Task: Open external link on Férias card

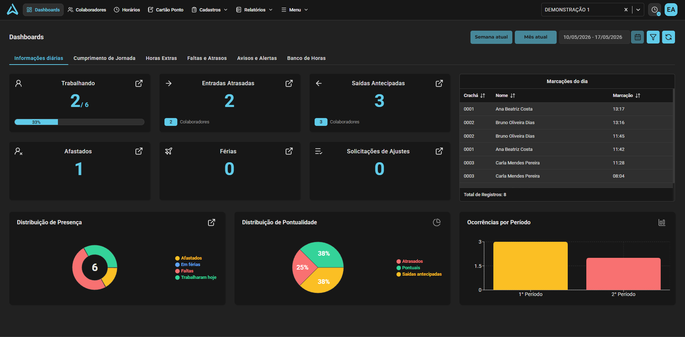Action: point(289,151)
